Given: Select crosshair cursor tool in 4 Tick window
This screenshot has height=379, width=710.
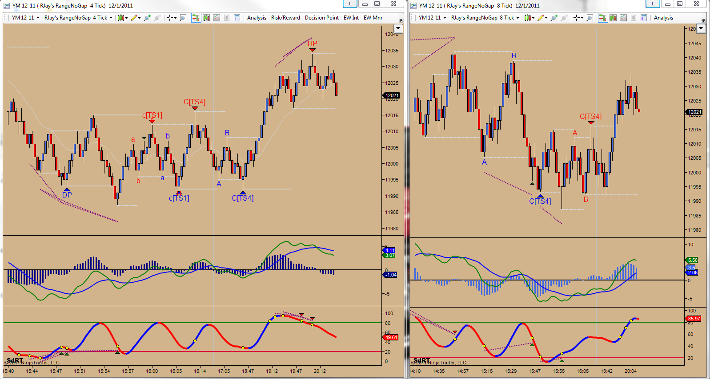Looking at the screenshot, I should click(x=170, y=18).
